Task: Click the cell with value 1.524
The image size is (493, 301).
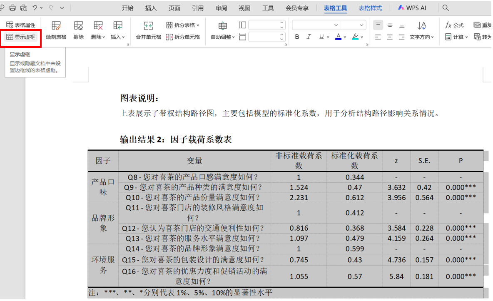Action: tap(299, 187)
